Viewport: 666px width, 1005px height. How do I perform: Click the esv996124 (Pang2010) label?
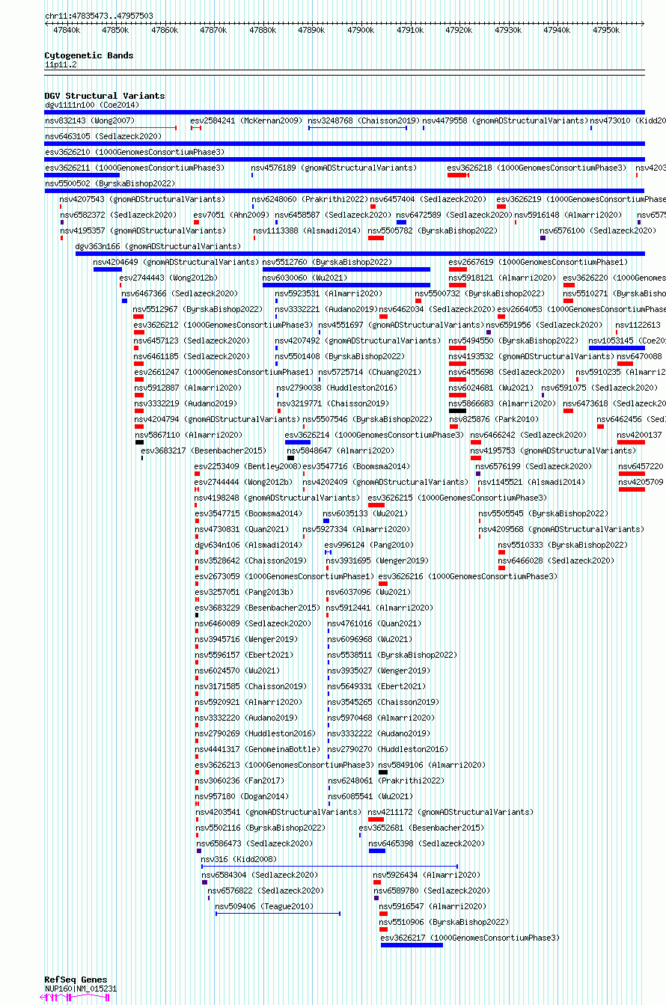tap(369, 545)
